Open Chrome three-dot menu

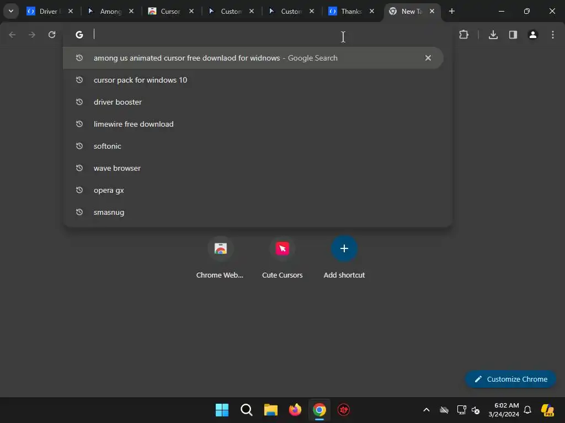pos(553,35)
